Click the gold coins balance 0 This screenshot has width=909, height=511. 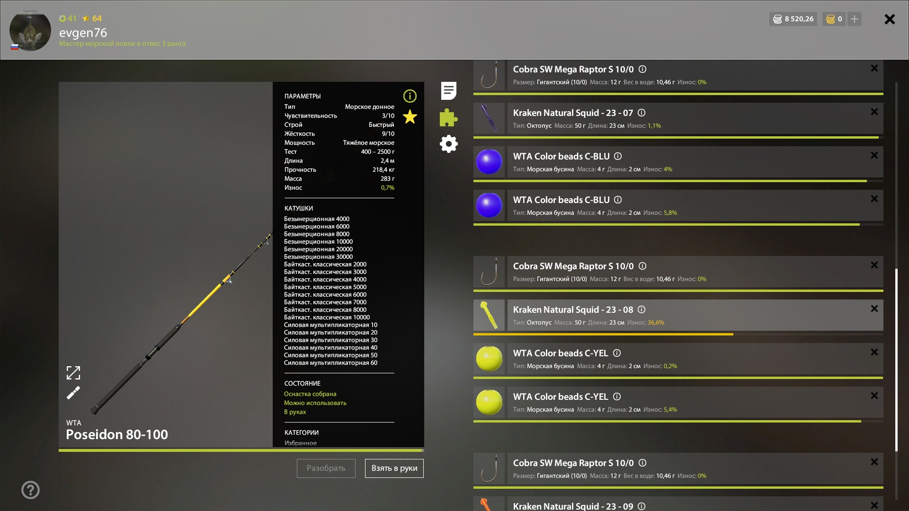834,19
